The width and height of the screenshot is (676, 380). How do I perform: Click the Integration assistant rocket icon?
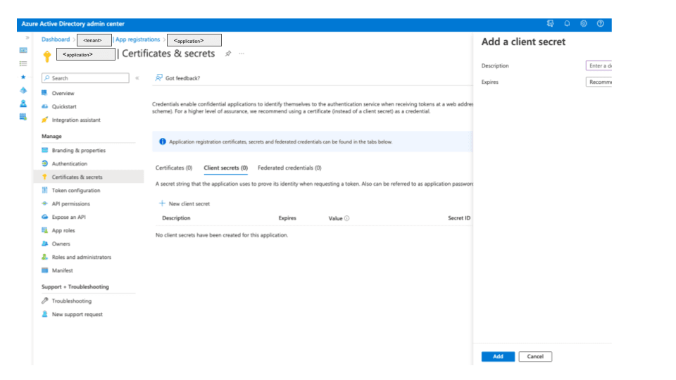pyautogui.click(x=44, y=120)
